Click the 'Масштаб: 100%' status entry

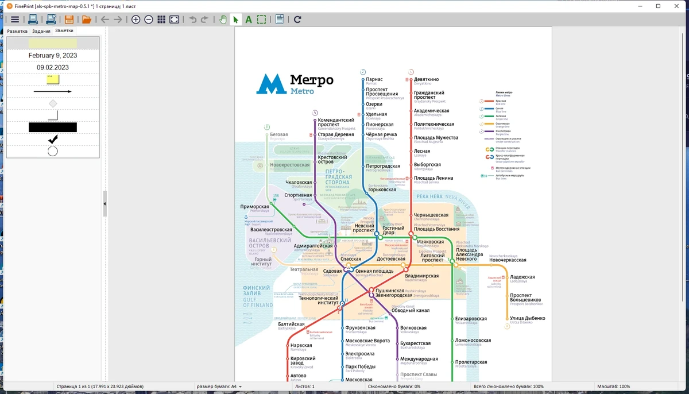(613, 387)
